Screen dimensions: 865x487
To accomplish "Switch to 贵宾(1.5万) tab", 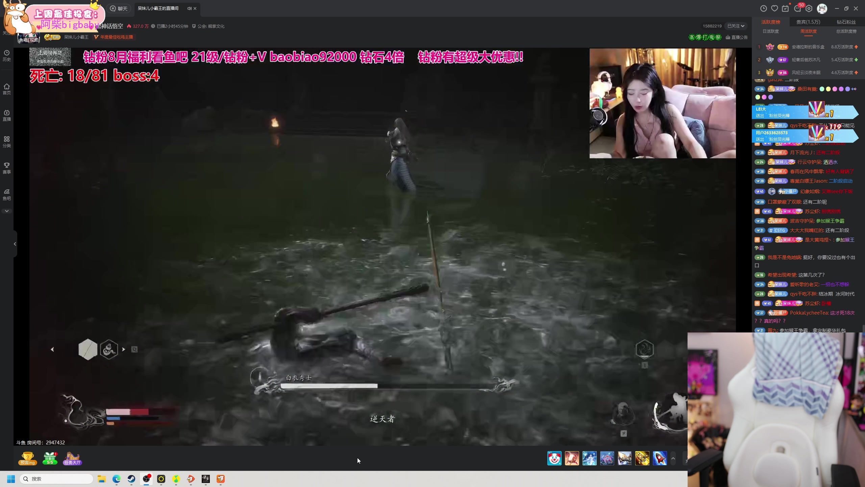I will pos(808,22).
